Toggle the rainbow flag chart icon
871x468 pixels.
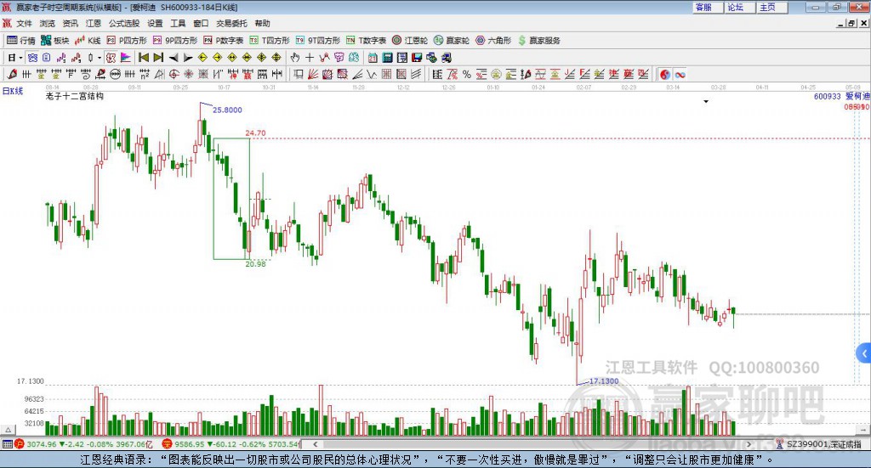(126, 58)
